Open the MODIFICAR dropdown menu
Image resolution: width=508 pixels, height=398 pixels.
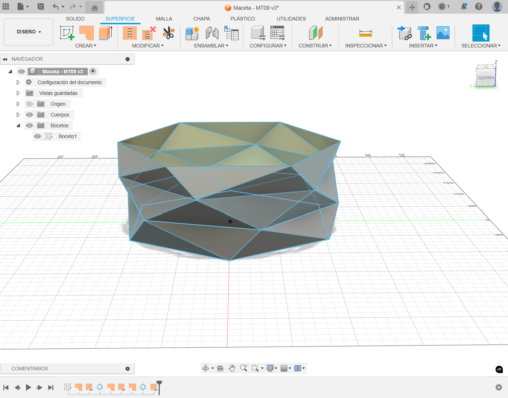click(x=148, y=46)
